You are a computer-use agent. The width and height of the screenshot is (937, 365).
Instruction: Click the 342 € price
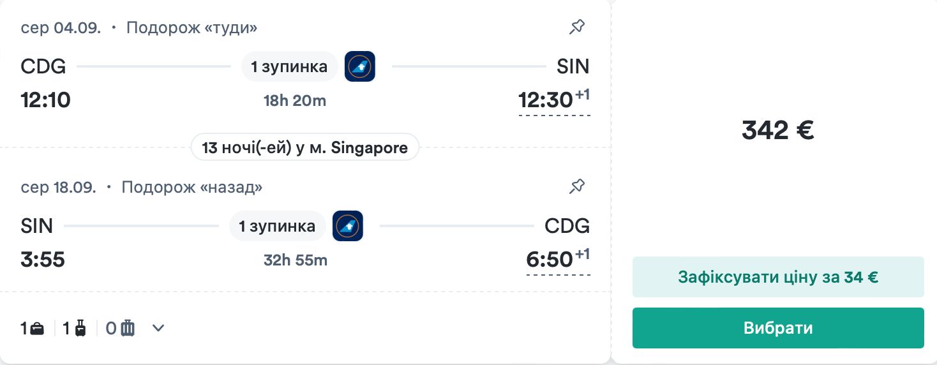point(777,130)
